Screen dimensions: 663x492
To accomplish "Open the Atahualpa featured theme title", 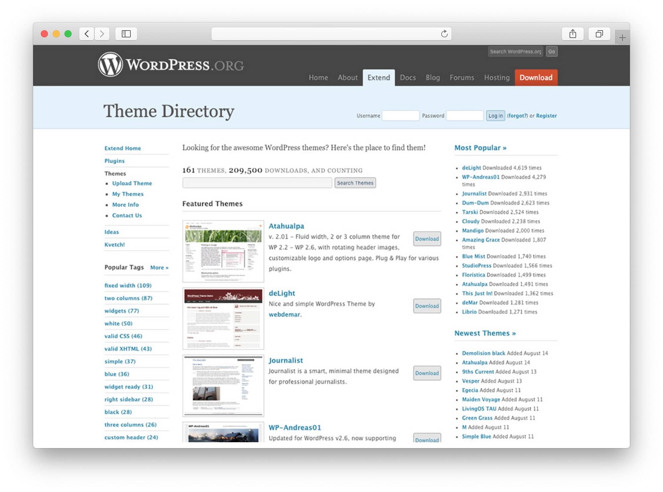I will coord(286,226).
